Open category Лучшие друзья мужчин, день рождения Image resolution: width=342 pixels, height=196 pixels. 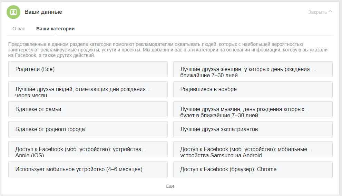click(253, 109)
